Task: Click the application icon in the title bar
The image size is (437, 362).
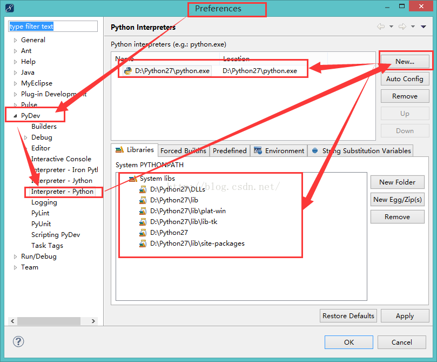Action: (10, 8)
